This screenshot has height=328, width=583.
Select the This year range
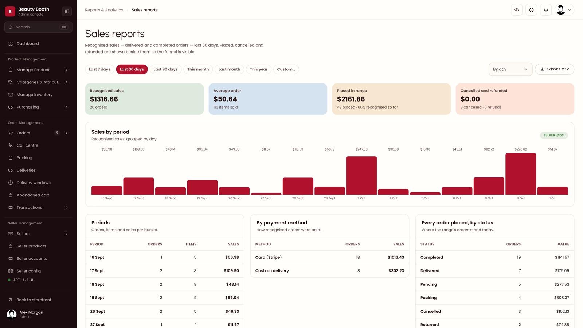(x=259, y=69)
